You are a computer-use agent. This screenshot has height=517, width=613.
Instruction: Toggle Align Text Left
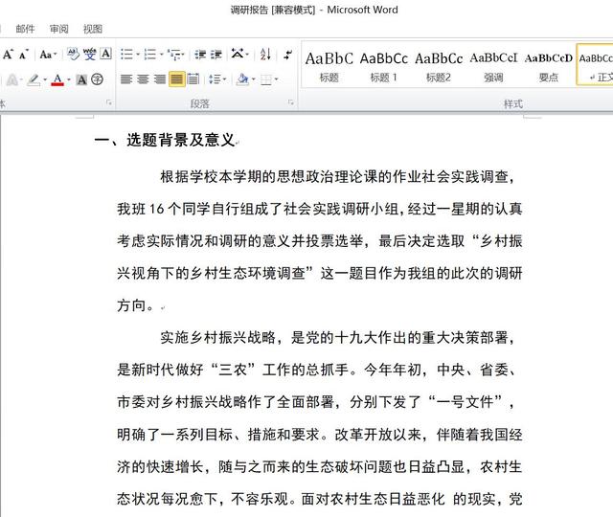pos(126,79)
